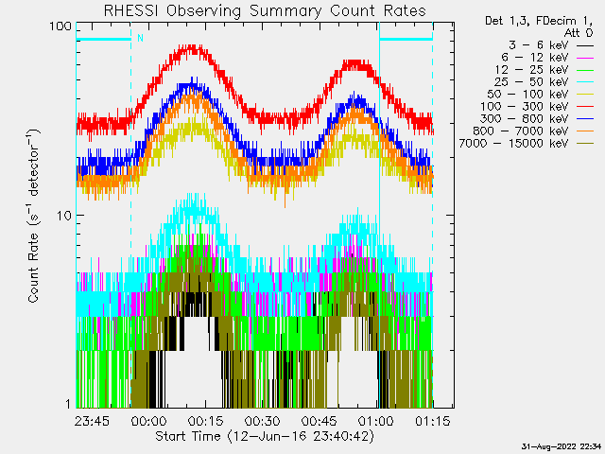Click the red curve's second peak near 00:55
The image size is (605, 454).
coord(357,64)
